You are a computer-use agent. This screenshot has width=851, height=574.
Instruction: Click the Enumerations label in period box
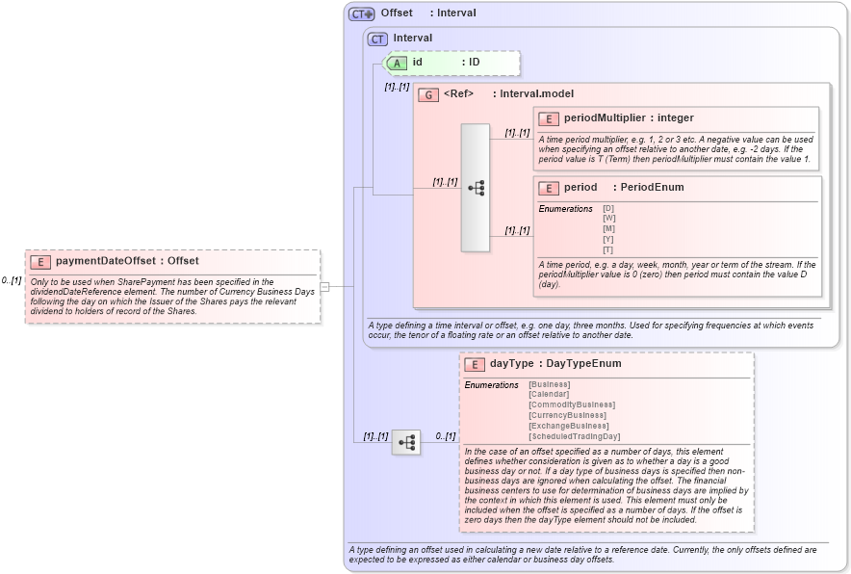pyautogui.click(x=565, y=209)
